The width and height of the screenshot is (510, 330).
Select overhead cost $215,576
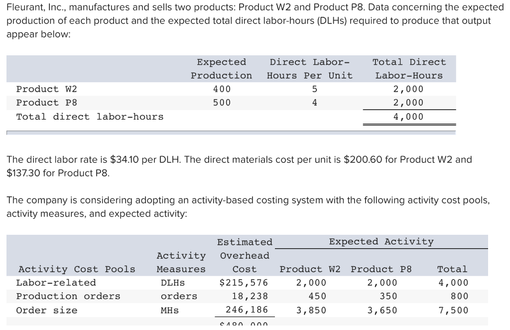click(244, 283)
